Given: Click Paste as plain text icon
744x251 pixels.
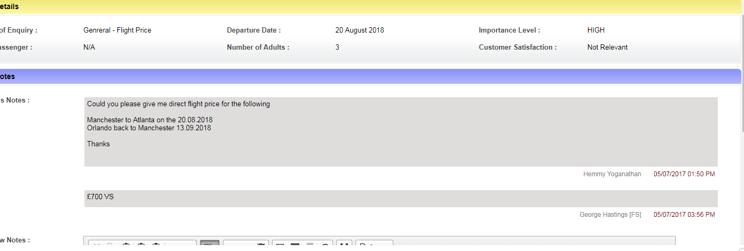Looking at the screenshot, I should 141,246.
